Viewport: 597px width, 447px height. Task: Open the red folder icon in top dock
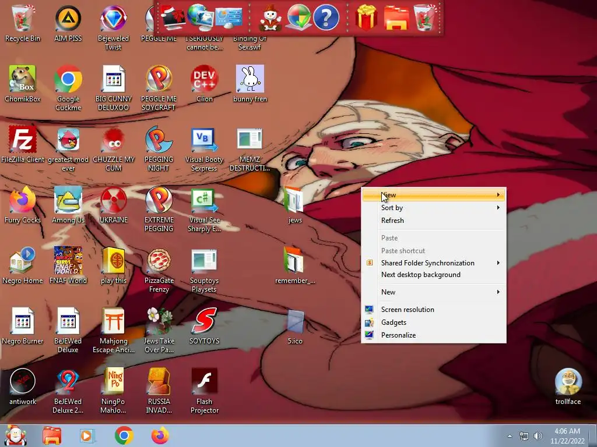click(396, 17)
